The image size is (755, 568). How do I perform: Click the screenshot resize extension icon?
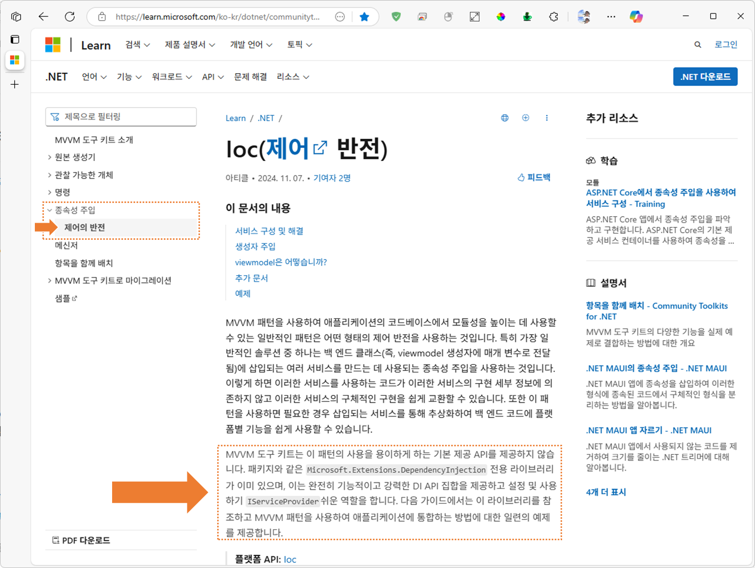coord(475,17)
